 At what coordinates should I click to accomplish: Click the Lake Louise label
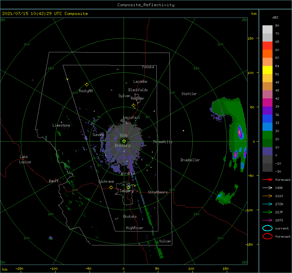pos(25,159)
